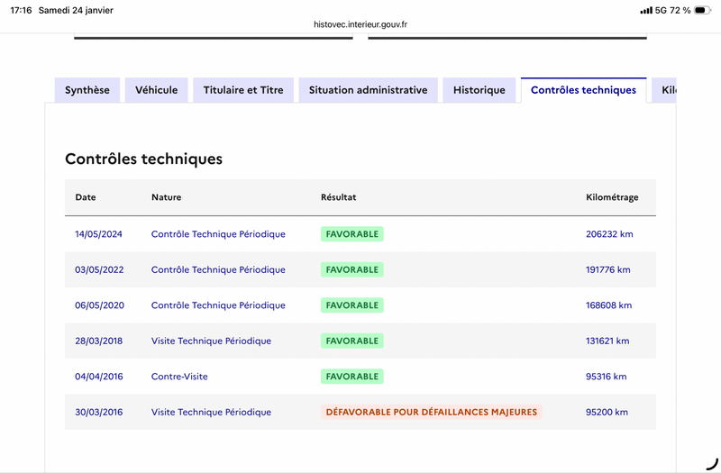721x473 pixels.
Task: Tap the histovec.interieur.gouv.fr address bar
Action: click(x=360, y=24)
